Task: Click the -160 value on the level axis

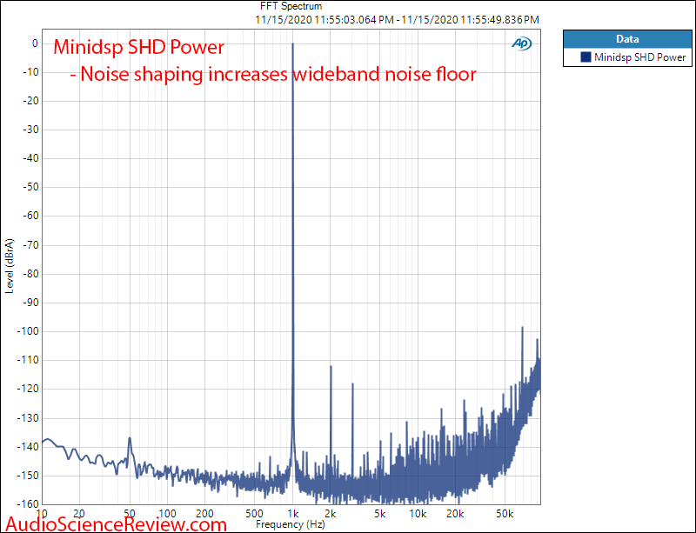Action: (x=28, y=503)
